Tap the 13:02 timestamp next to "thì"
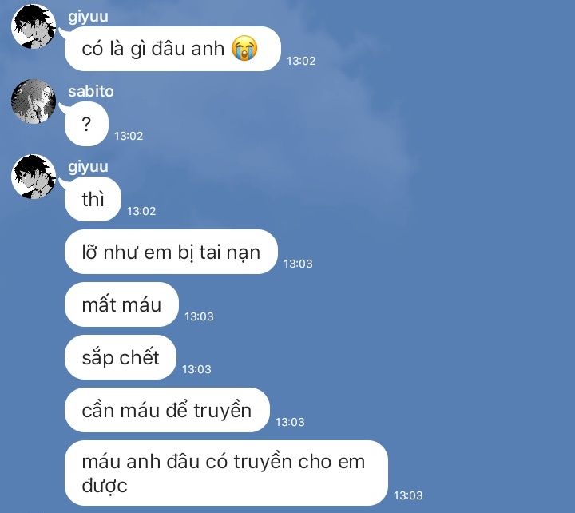575x513 pixels. (141, 212)
